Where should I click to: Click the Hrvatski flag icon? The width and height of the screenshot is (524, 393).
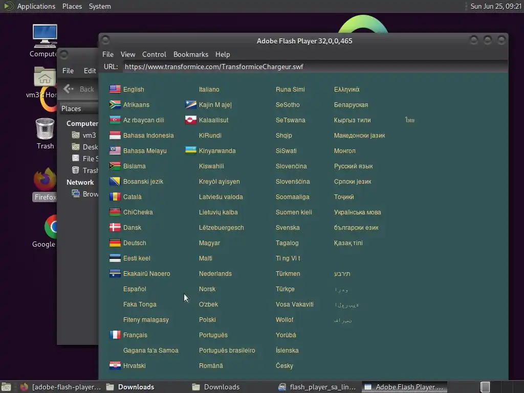coord(115,365)
